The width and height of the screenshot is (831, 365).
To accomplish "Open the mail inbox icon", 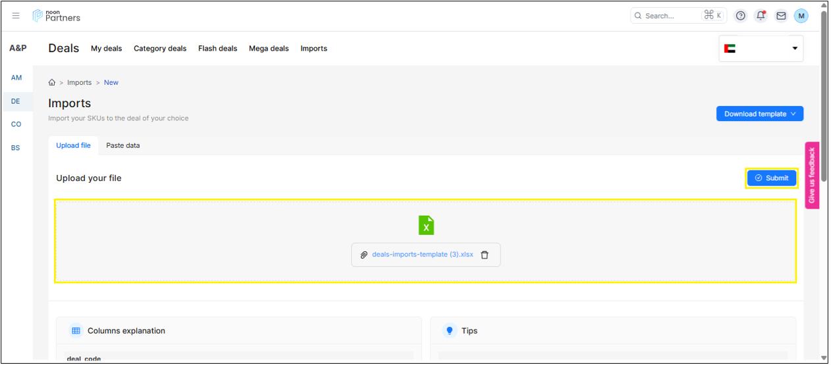I will pos(781,16).
